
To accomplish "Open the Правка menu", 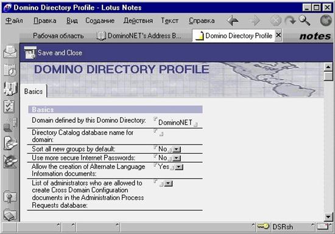I will pyautogui.click(x=45, y=21).
